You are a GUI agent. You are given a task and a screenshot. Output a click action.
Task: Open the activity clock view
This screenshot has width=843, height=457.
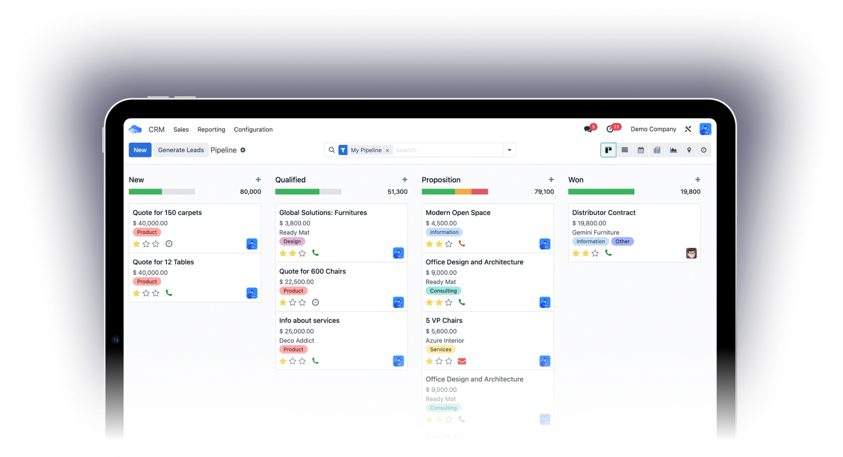click(704, 150)
